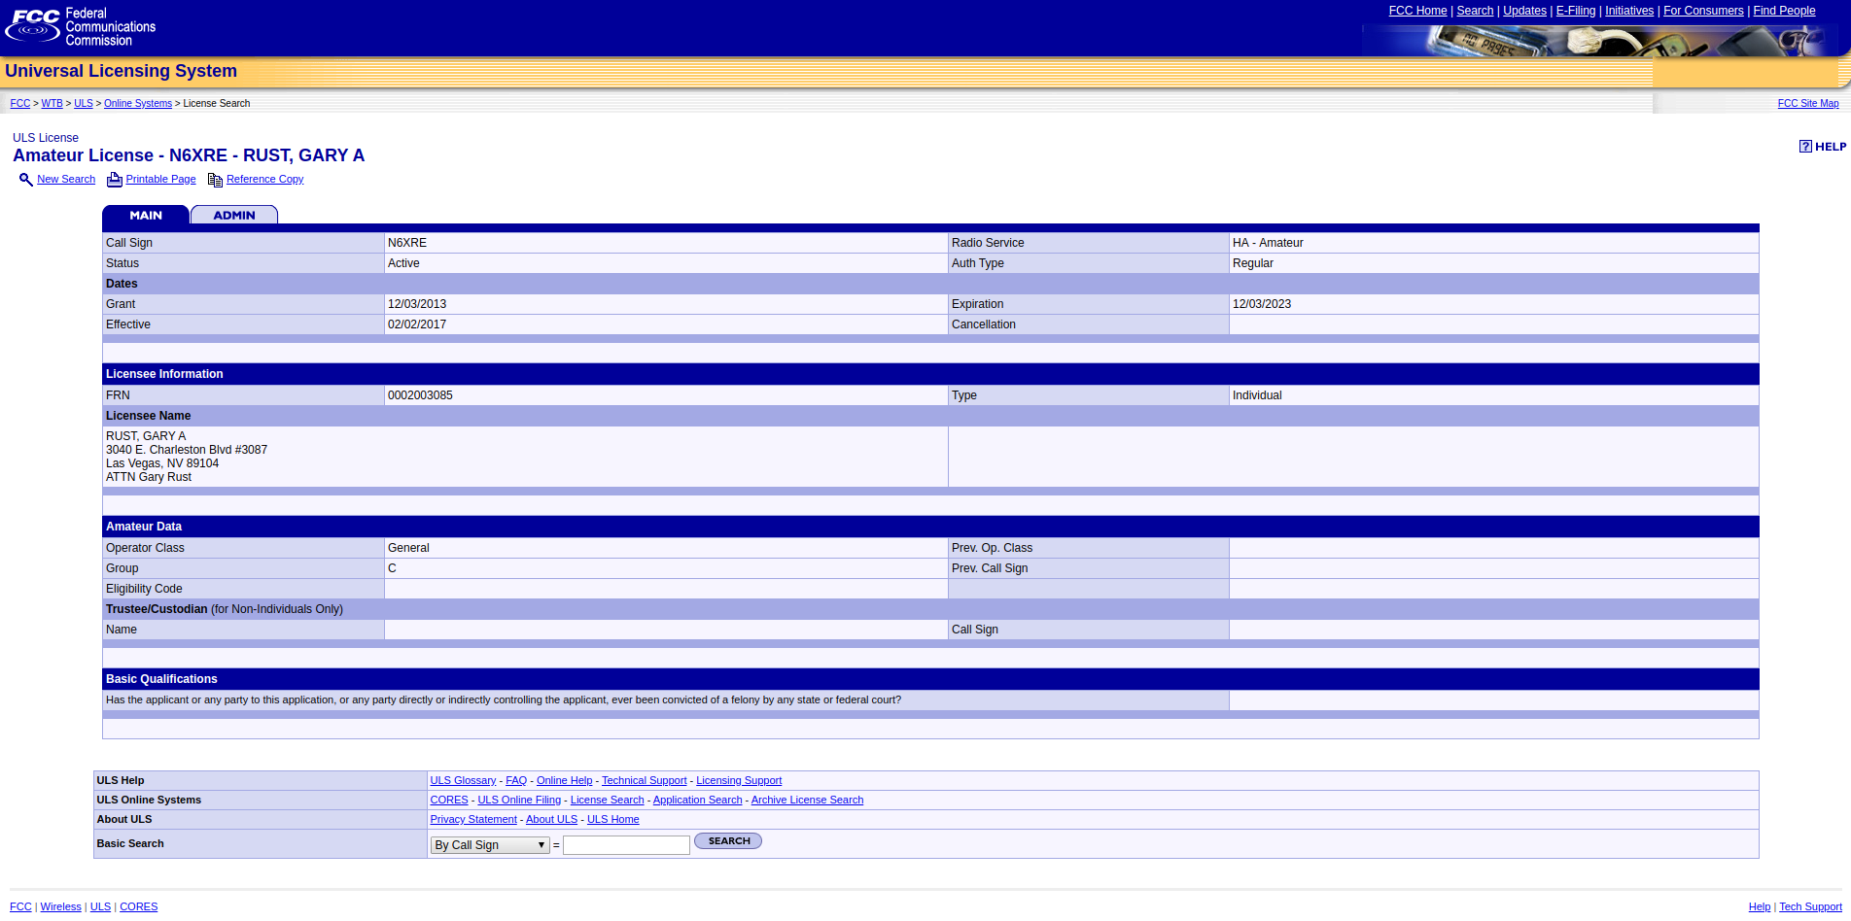Click the footer FCC link
The width and height of the screenshot is (1851, 921).
(x=20, y=907)
